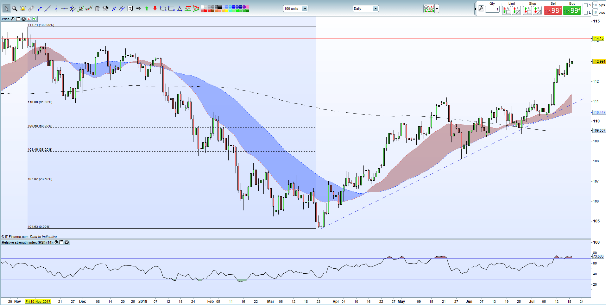This screenshot has width=606, height=305.
Task: Select the crossed lines drawing tool
Action: point(122,9)
